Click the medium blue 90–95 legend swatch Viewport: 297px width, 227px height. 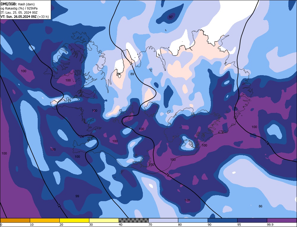[222, 220]
